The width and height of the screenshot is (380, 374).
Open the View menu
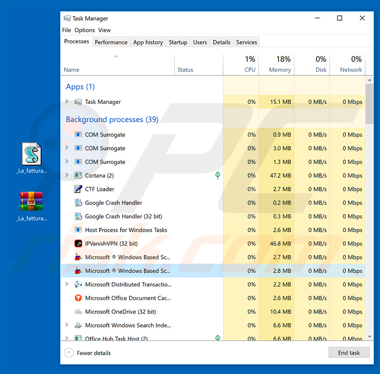click(x=104, y=30)
